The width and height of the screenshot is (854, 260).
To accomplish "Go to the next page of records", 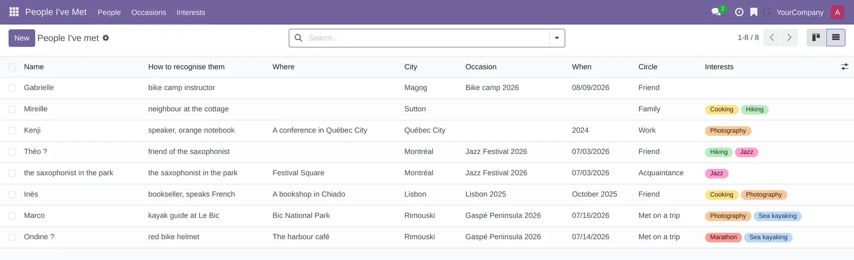I will [789, 38].
